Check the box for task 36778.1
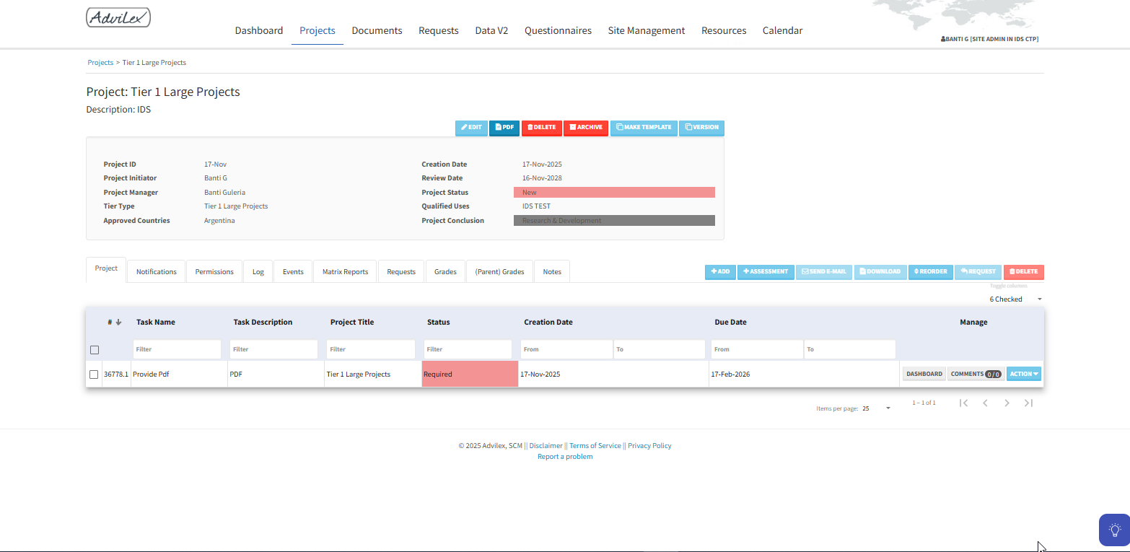Viewport: 1130px width, 552px height. coord(94,374)
